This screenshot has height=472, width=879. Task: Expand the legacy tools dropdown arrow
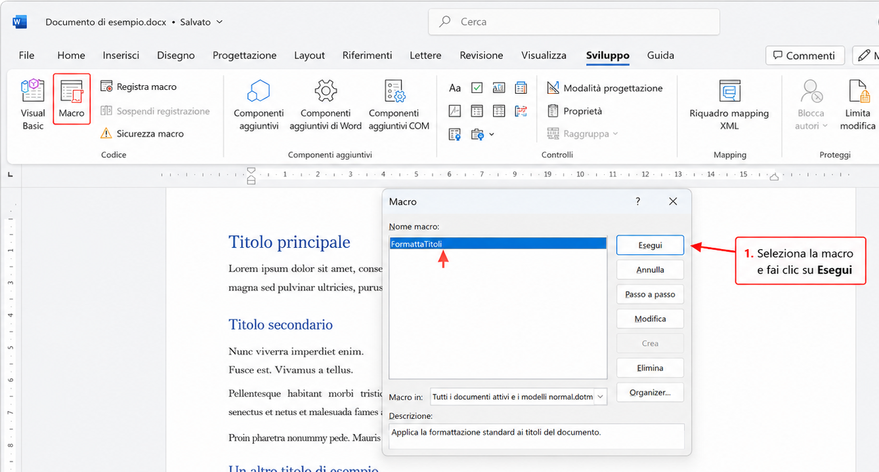[492, 134]
